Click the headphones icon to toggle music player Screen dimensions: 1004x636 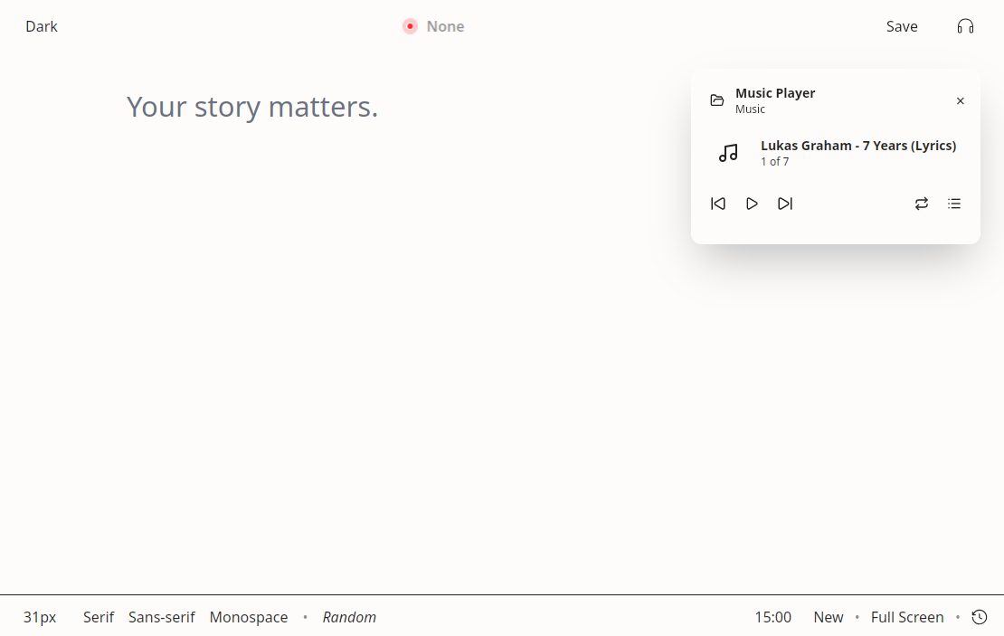coord(964,26)
